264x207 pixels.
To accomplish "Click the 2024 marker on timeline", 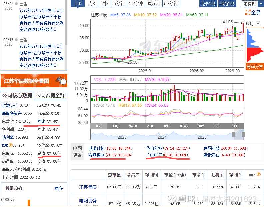I will point(162,137).
